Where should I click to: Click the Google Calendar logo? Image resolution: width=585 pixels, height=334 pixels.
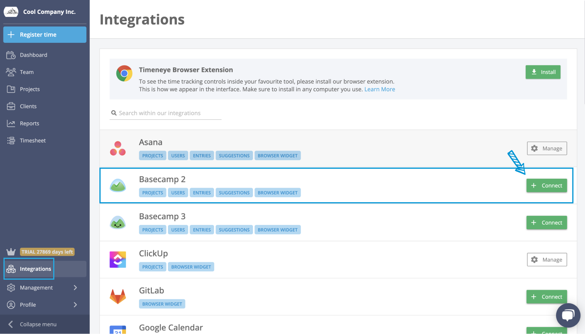coord(118,330)
